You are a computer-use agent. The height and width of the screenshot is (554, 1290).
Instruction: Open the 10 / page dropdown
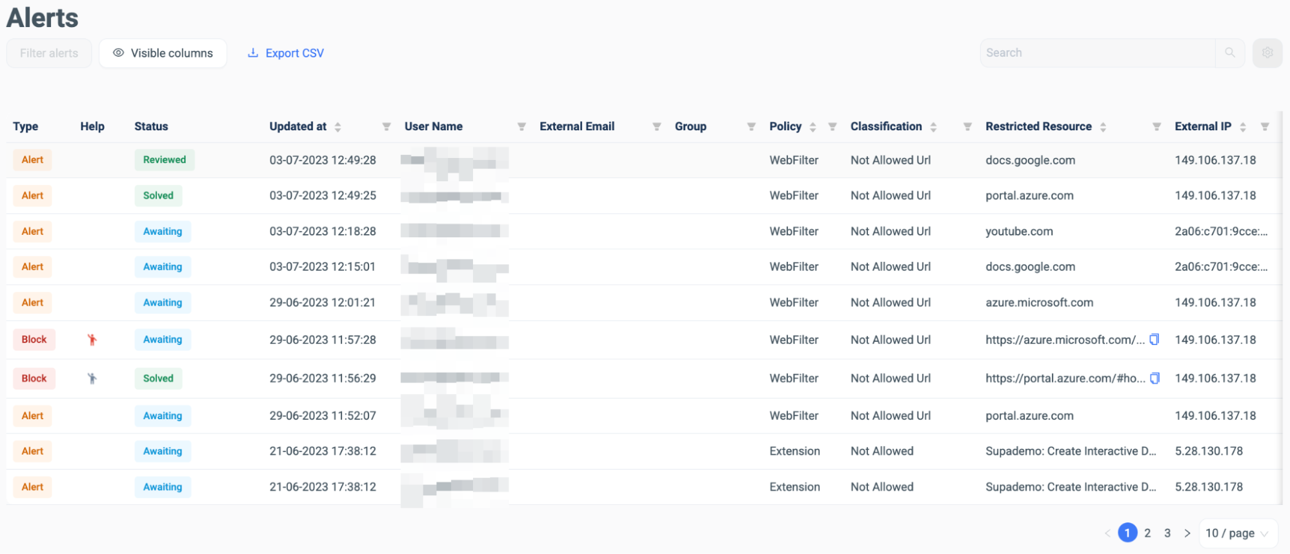coord(1237,533)
